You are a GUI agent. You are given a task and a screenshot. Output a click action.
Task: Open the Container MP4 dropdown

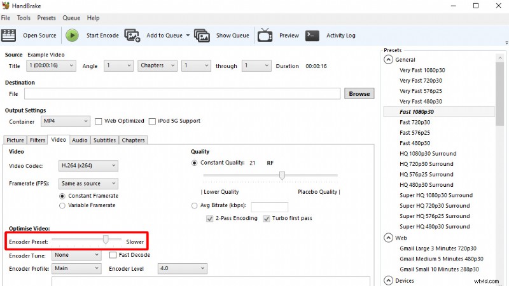coord(66,121)
